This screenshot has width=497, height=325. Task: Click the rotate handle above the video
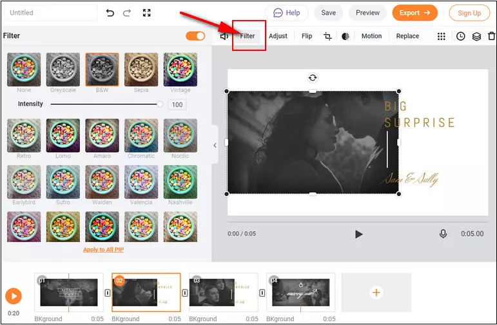pyautogui.click(x=313, y=77)
